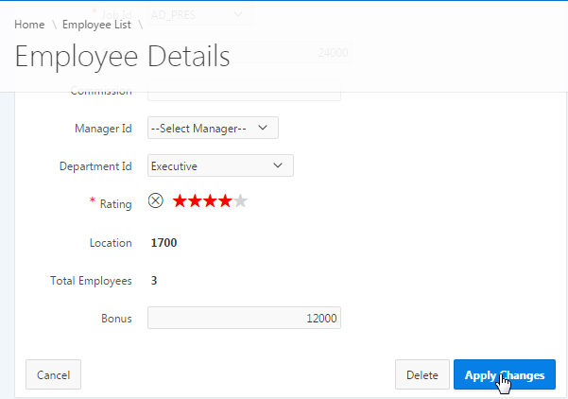Click the fourth red rating star
The height and width of the screenshot is (399, 568).
[225, 200]
